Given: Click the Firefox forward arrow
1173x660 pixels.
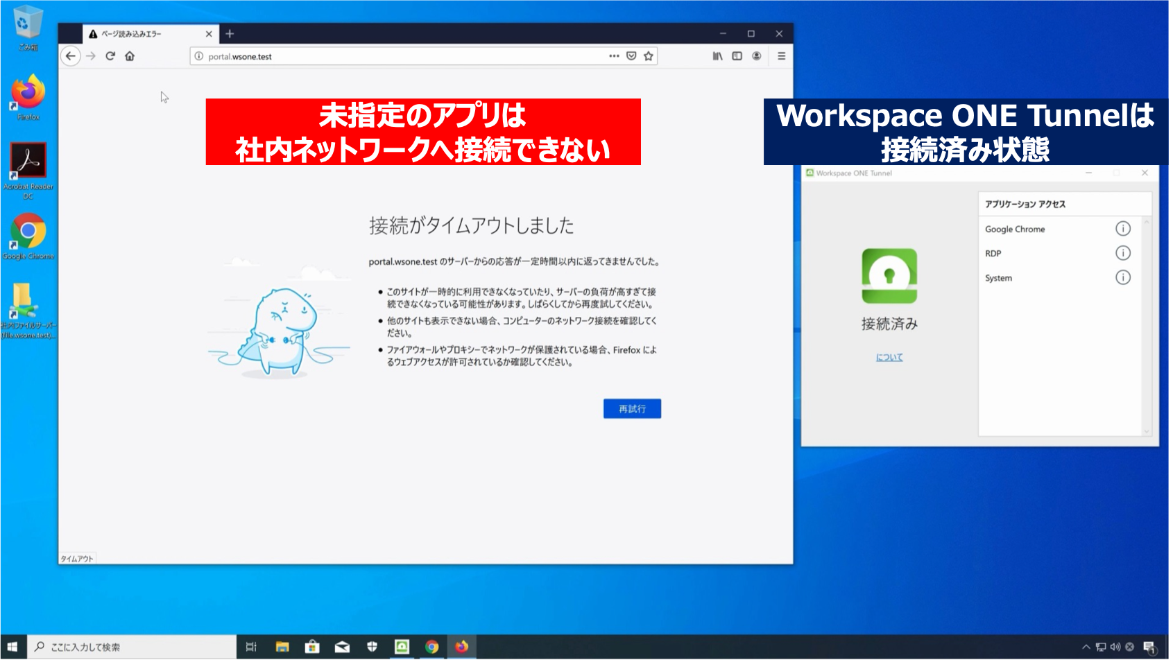Looking at the screenshot, I should pos(91,56).
